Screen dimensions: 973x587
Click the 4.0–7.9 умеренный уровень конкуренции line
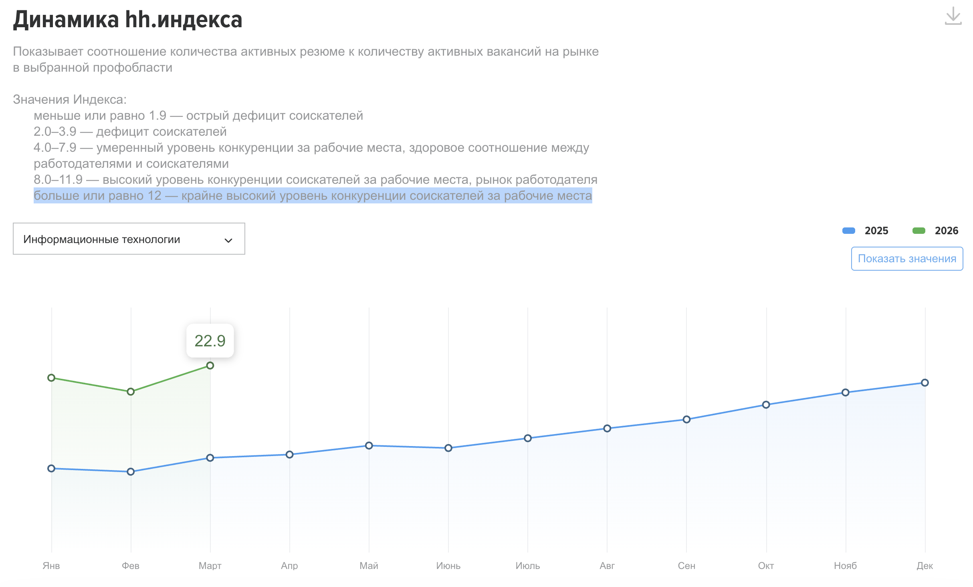(311, 155)
